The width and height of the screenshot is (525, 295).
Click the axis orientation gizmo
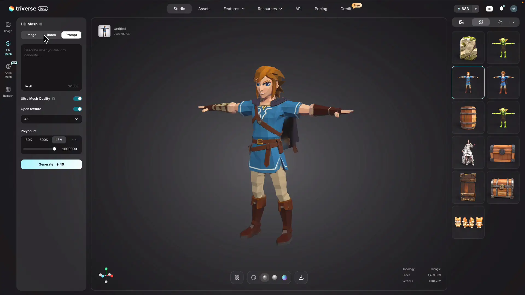coord(106,275)
